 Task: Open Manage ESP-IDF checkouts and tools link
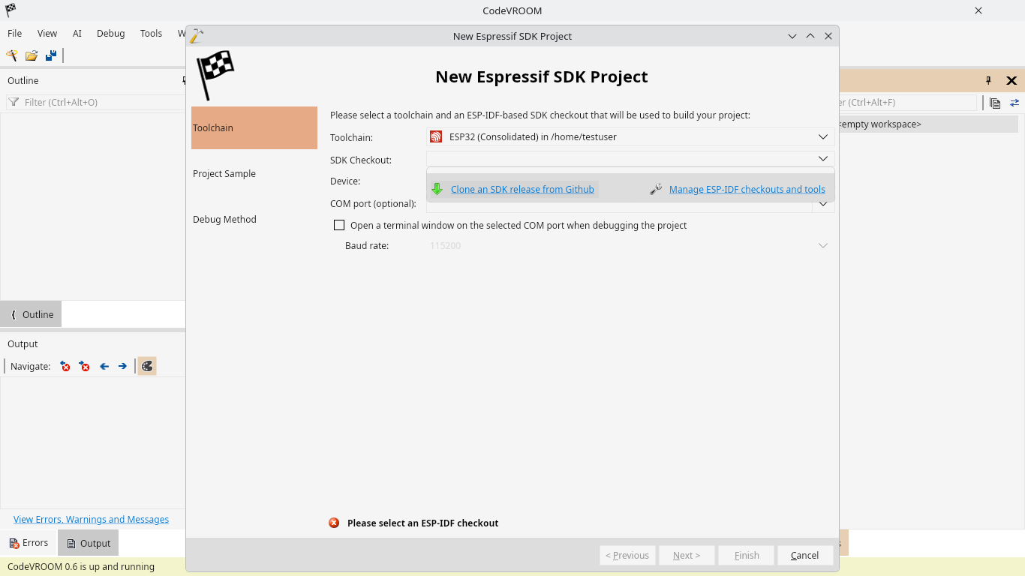pos(747,190)
